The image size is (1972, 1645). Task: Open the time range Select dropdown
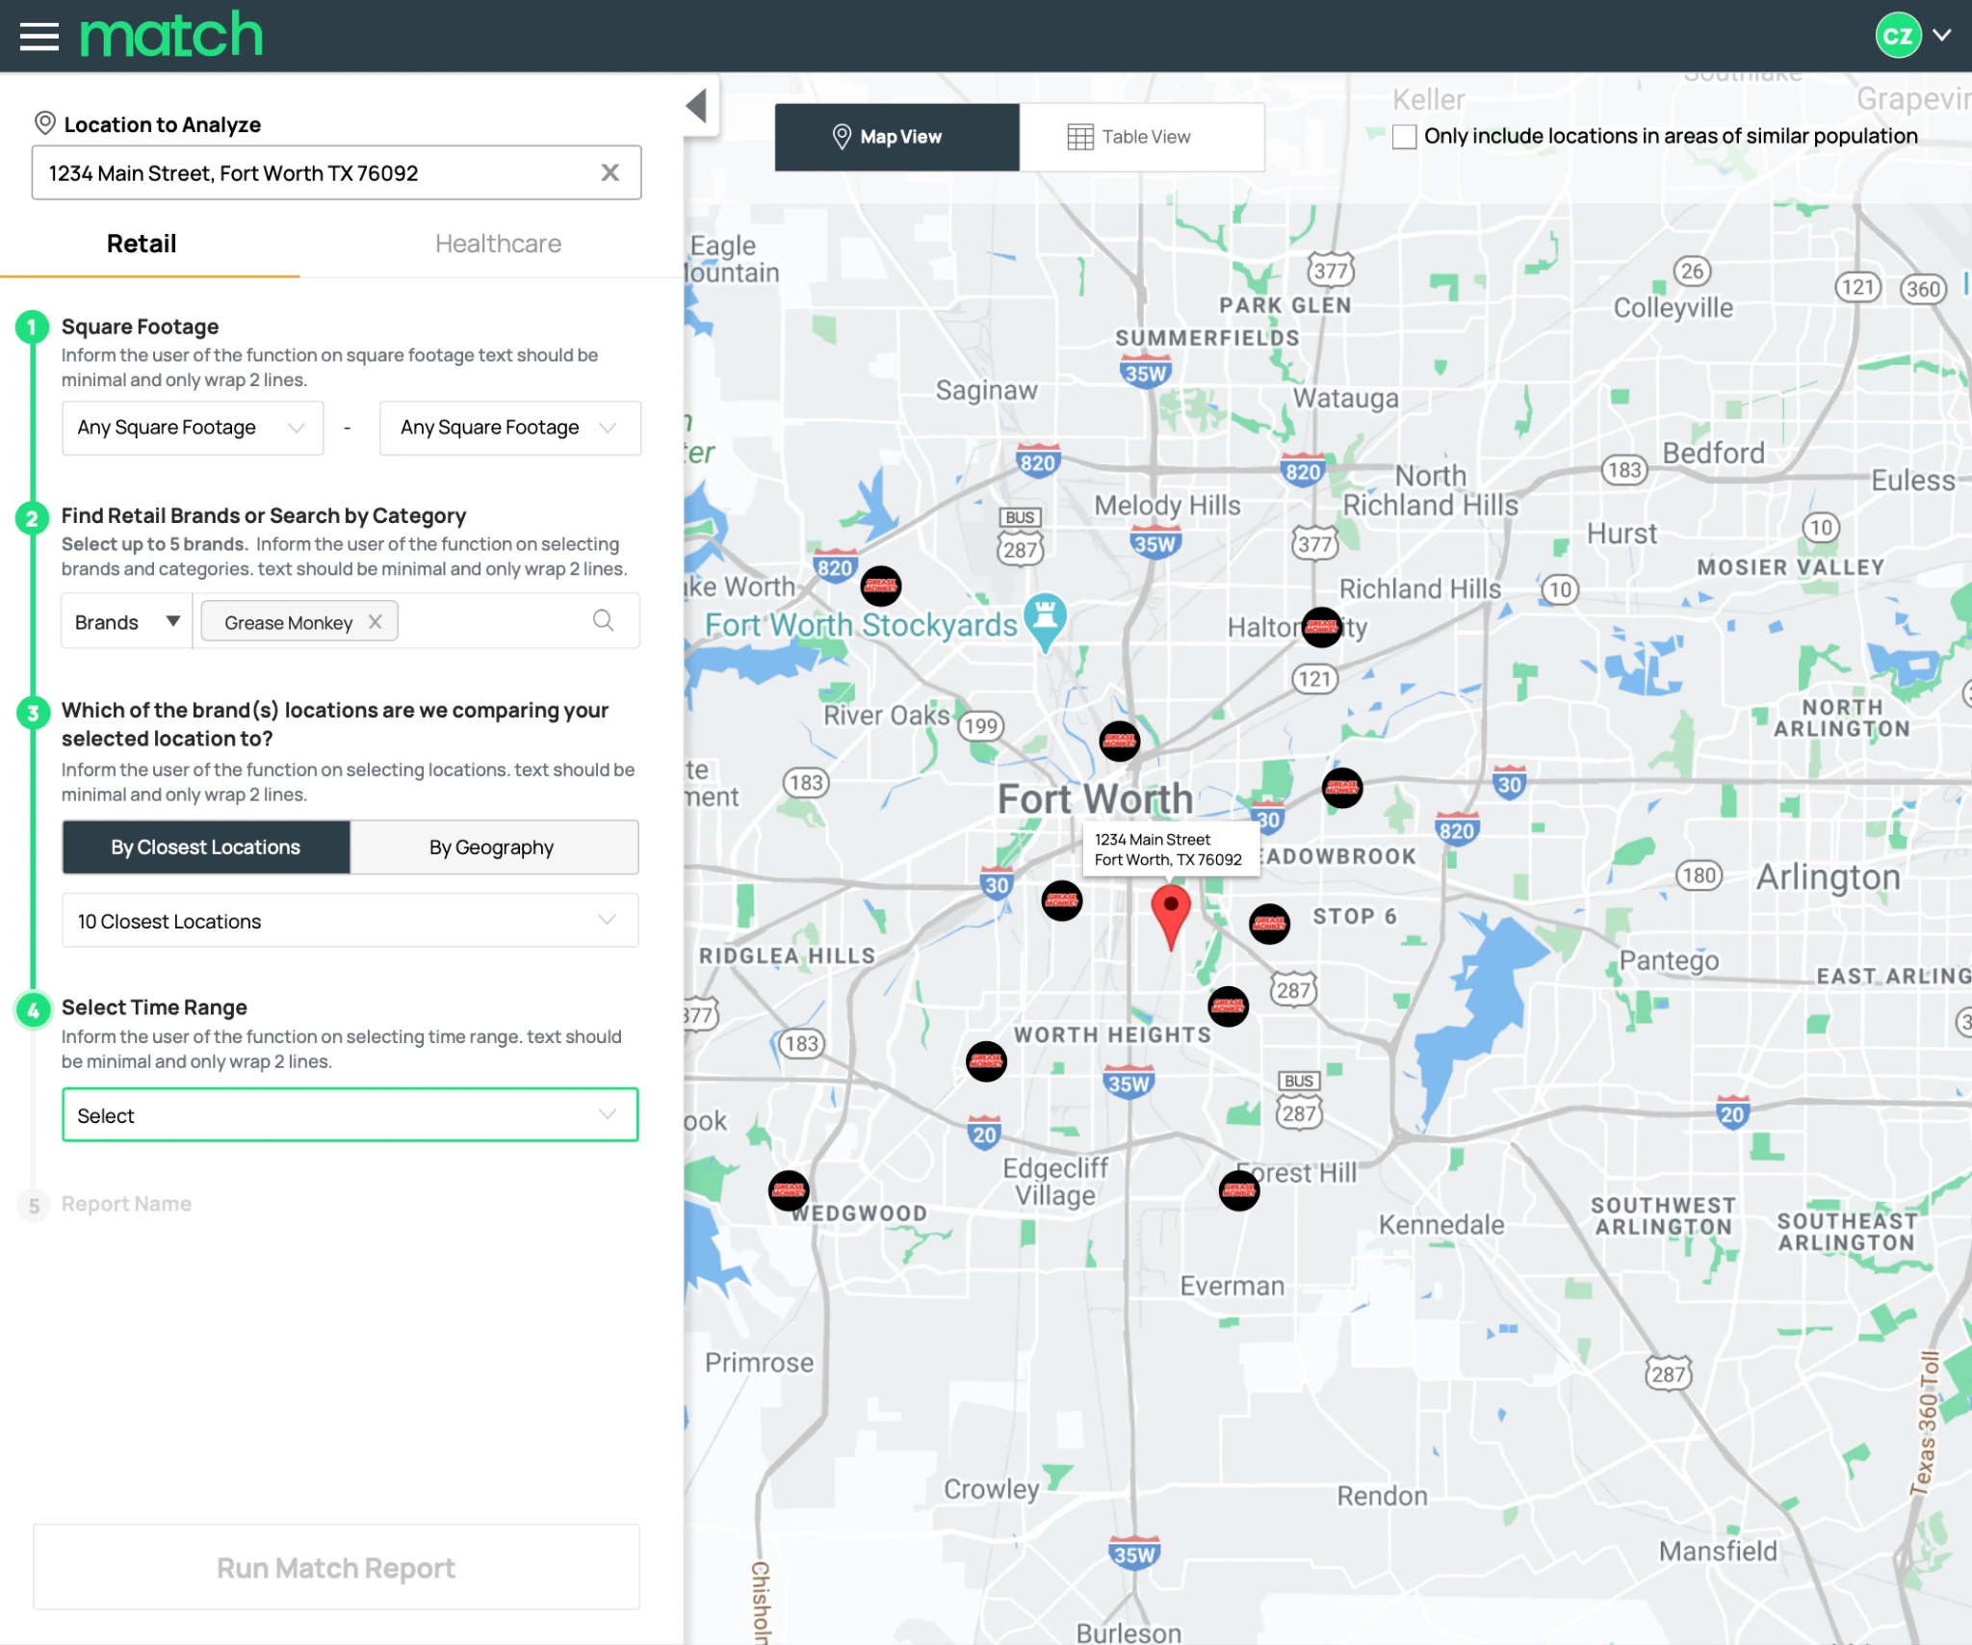tap(350, 1114)
